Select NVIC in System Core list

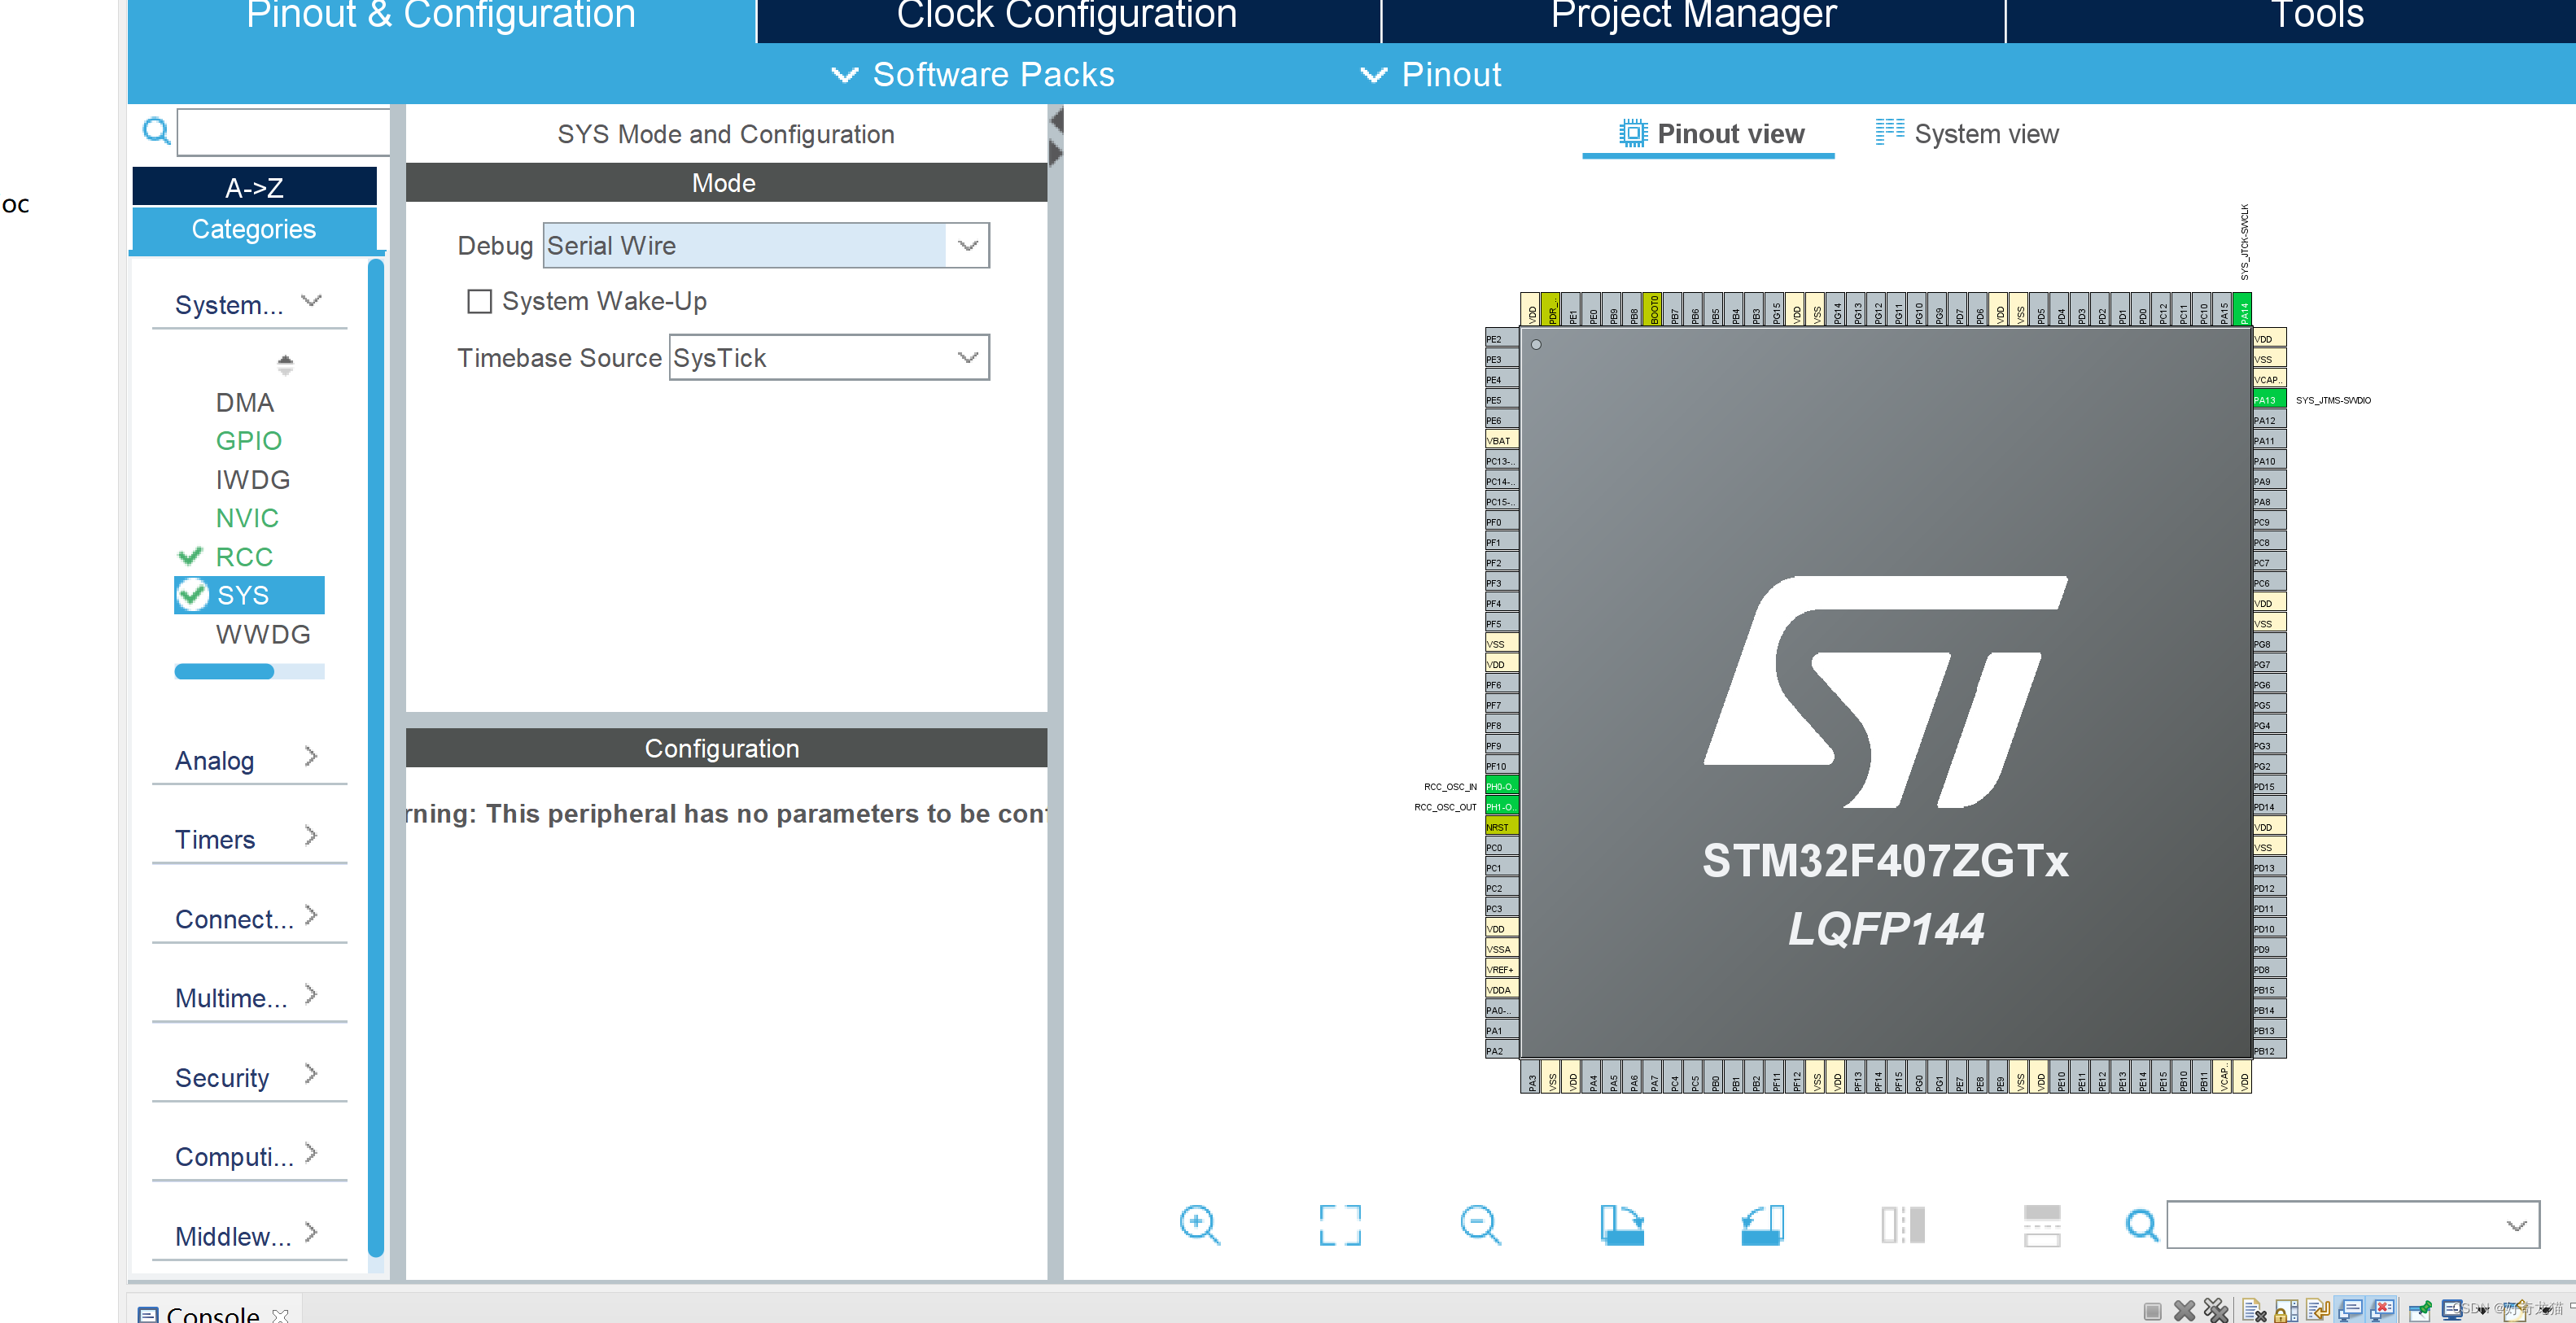[247, 517]
